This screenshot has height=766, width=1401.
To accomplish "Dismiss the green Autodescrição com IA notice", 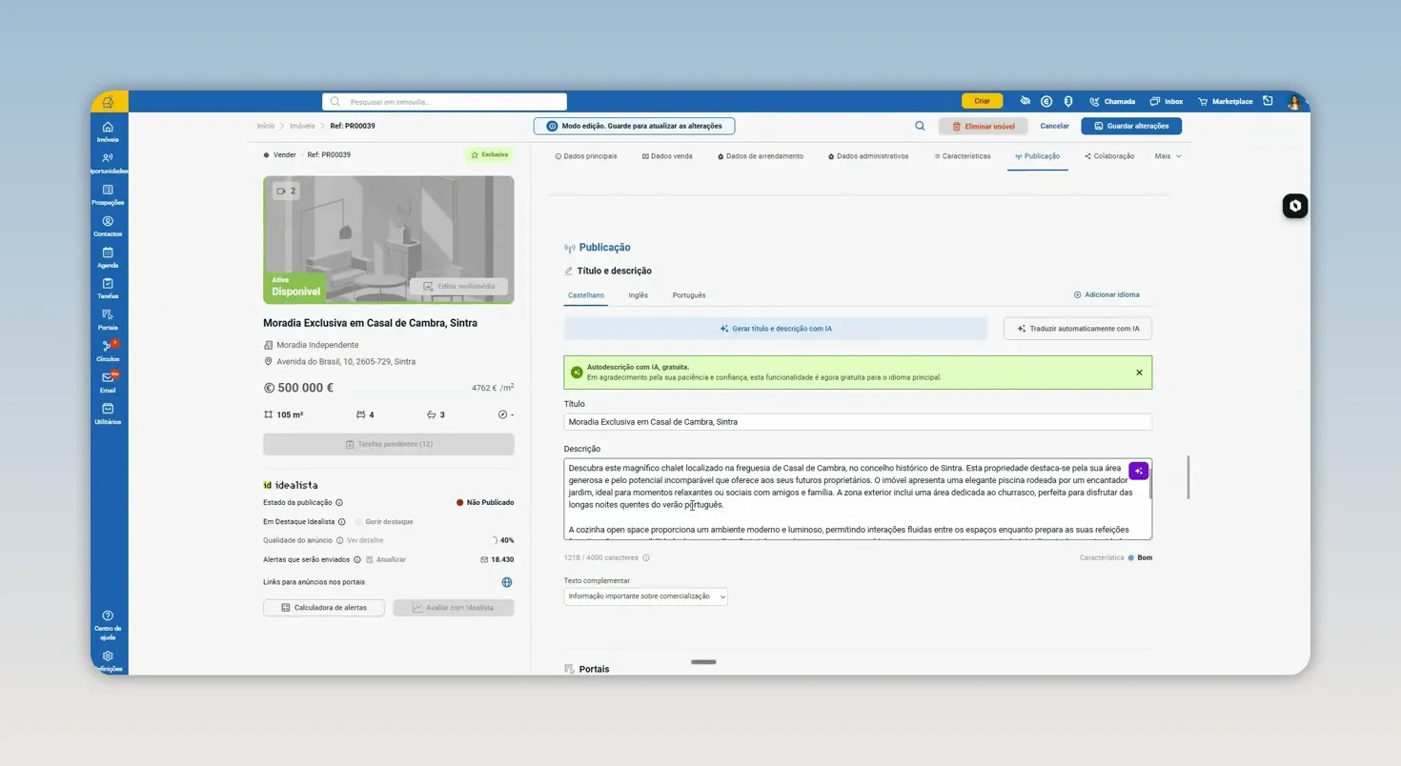I will (1139, 373).
